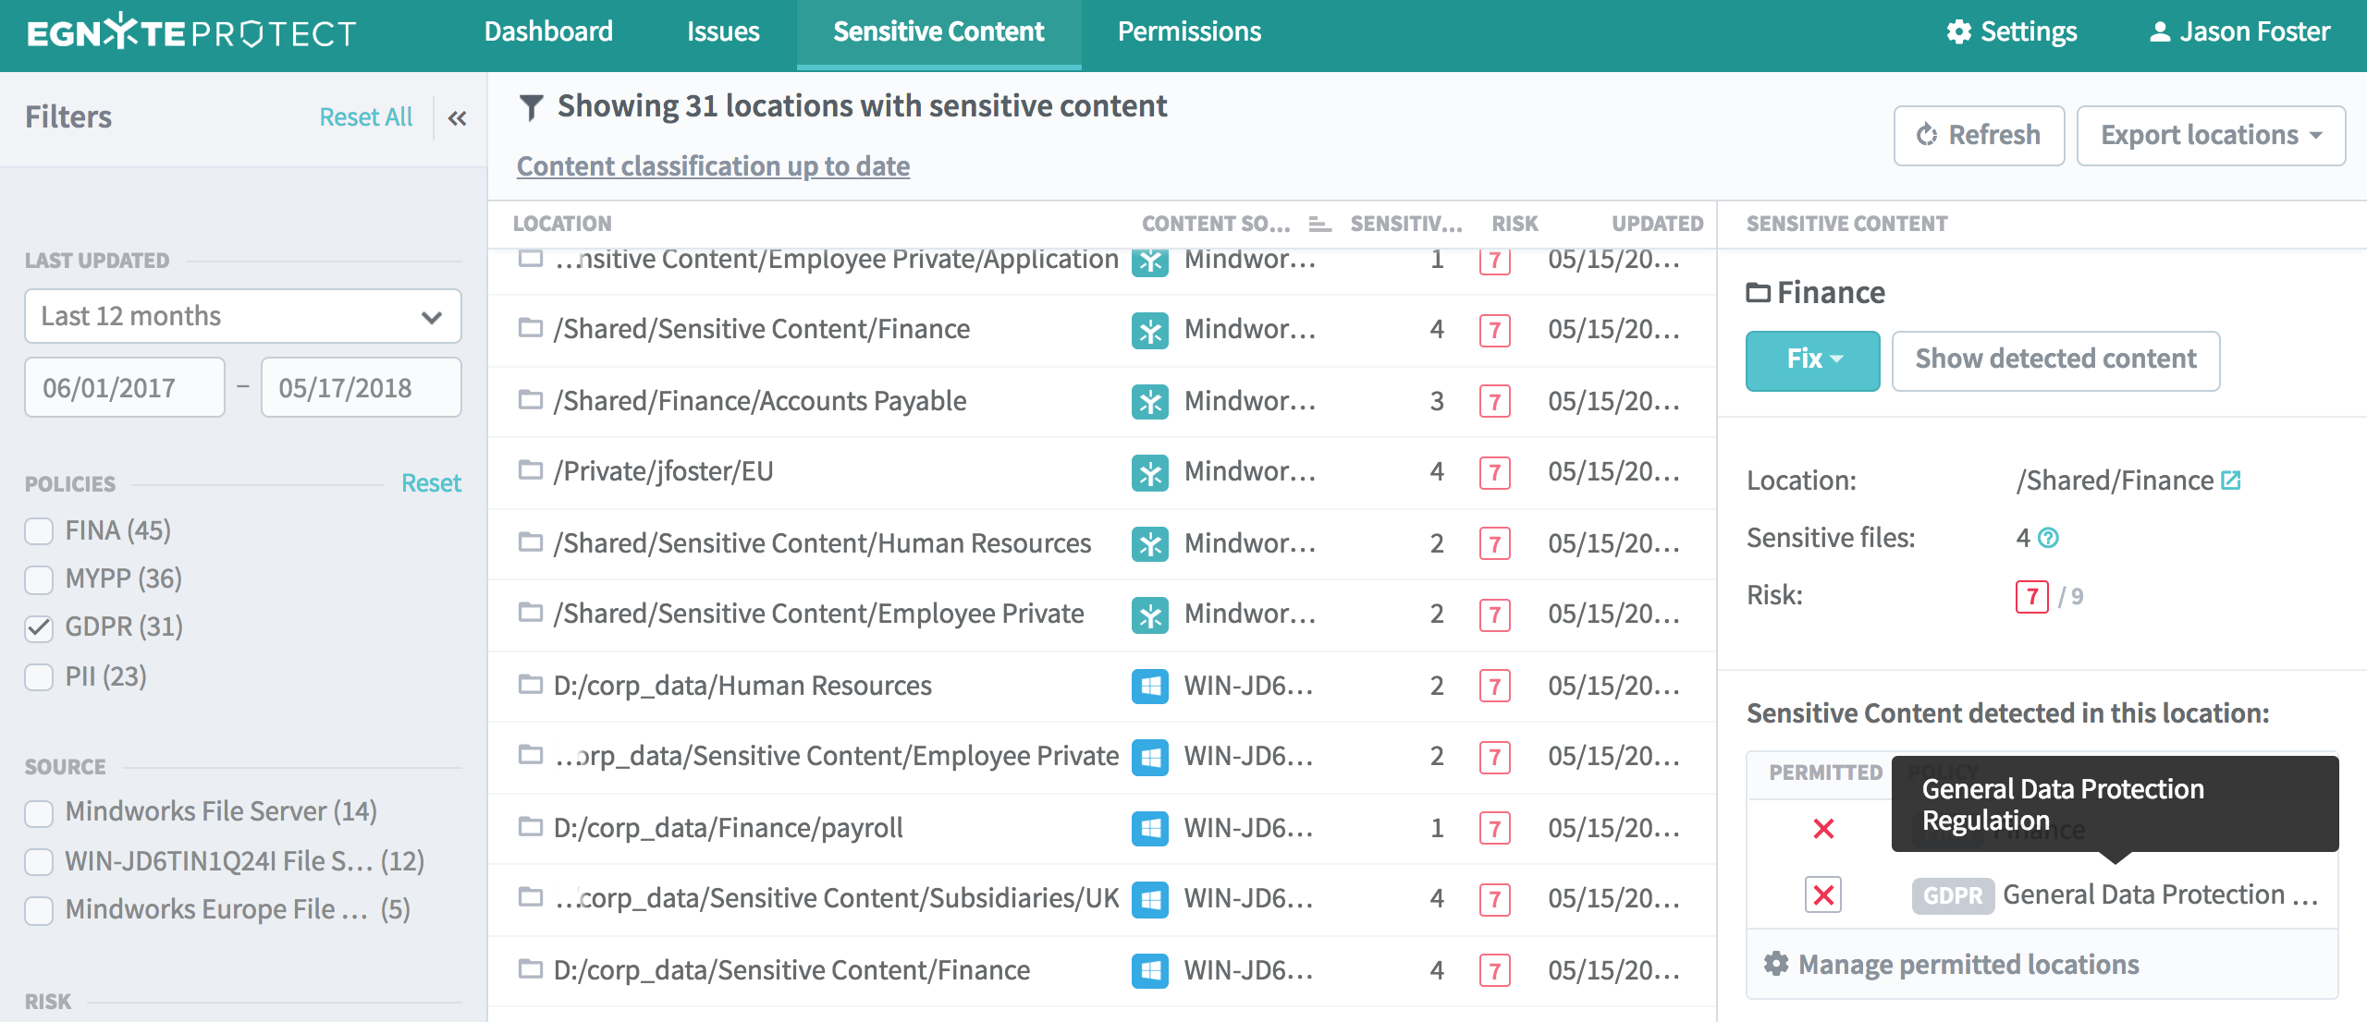Click Egnyte source icon on /Private/jfoster/EU row
2367x1022 pixels.
click(x=1149, y=472)
